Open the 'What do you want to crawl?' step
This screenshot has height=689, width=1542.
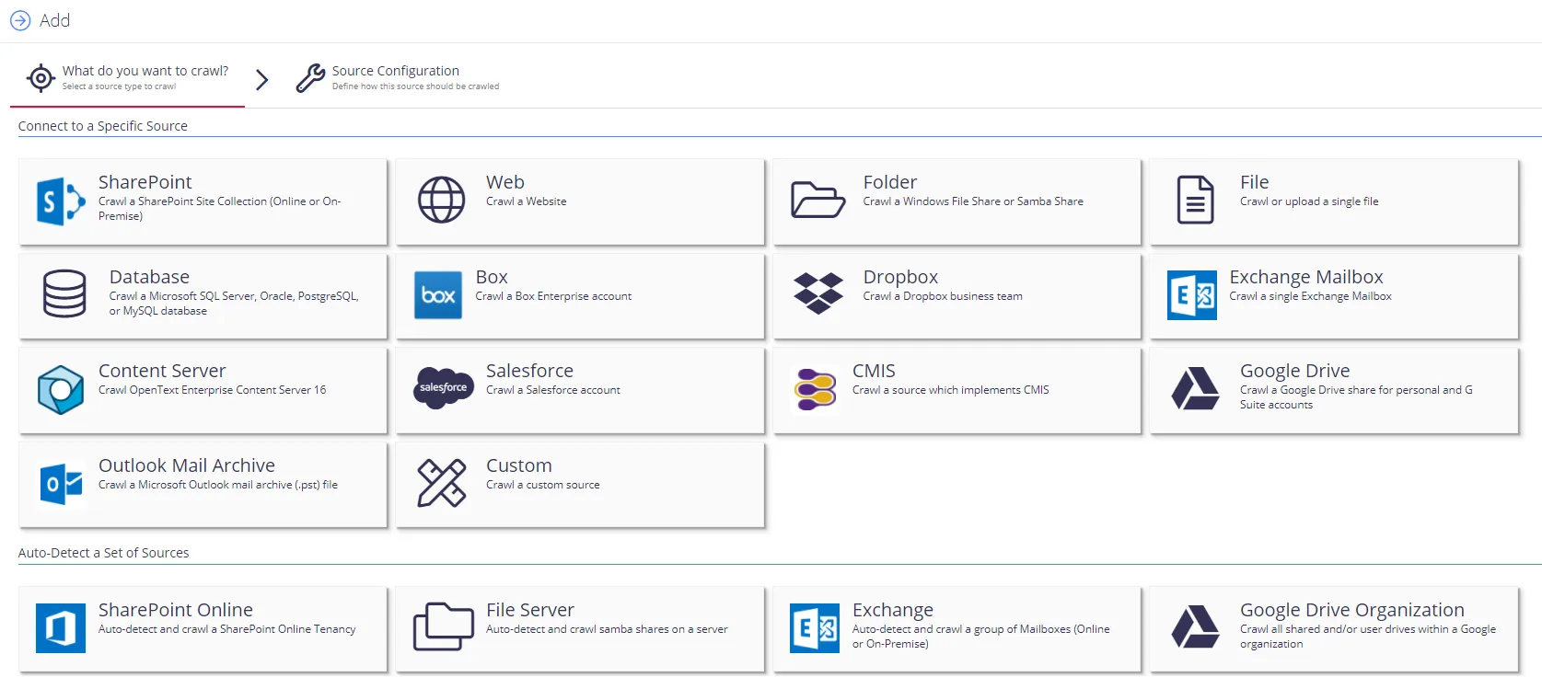(x=128, y=78)
